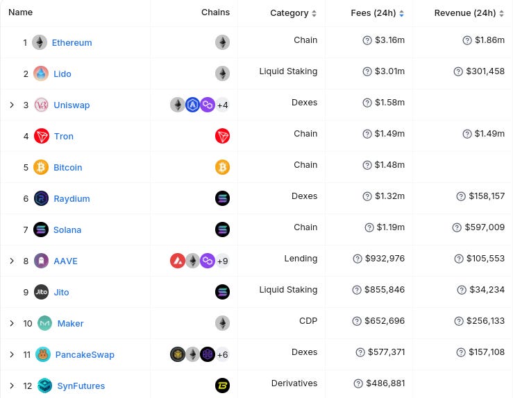Click the Maker logo
Screen dimensions: 513x398
[x=45, y=323]
